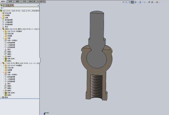
Task: Collapse the 配合 mates folder
Action: (x=1, y=97)
